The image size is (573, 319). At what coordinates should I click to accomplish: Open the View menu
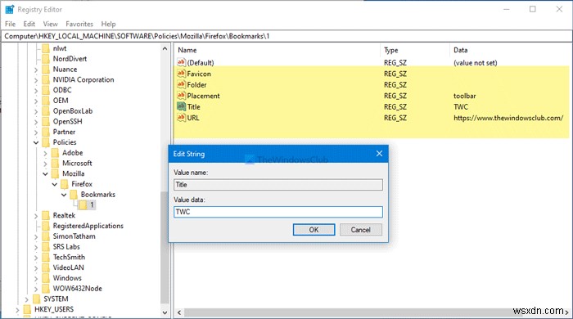pyautogui.click(x=51, y=24)
